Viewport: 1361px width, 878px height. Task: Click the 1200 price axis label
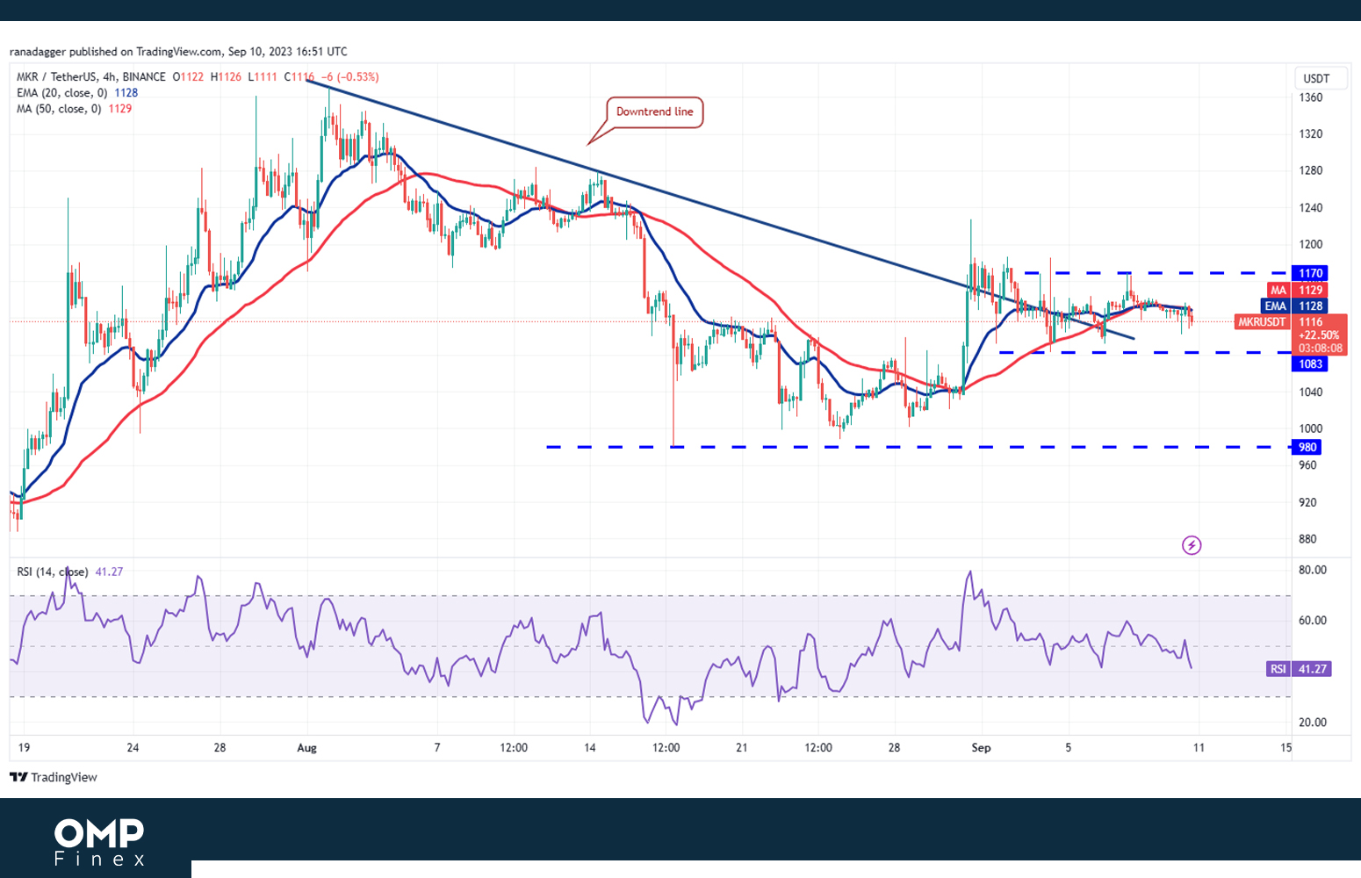tap(1311, 245)
